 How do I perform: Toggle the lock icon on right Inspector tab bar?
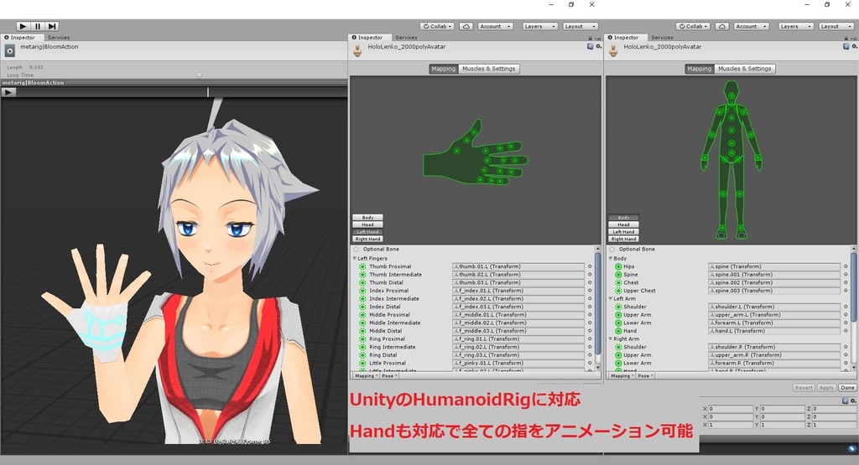click(x=846, y=39)
